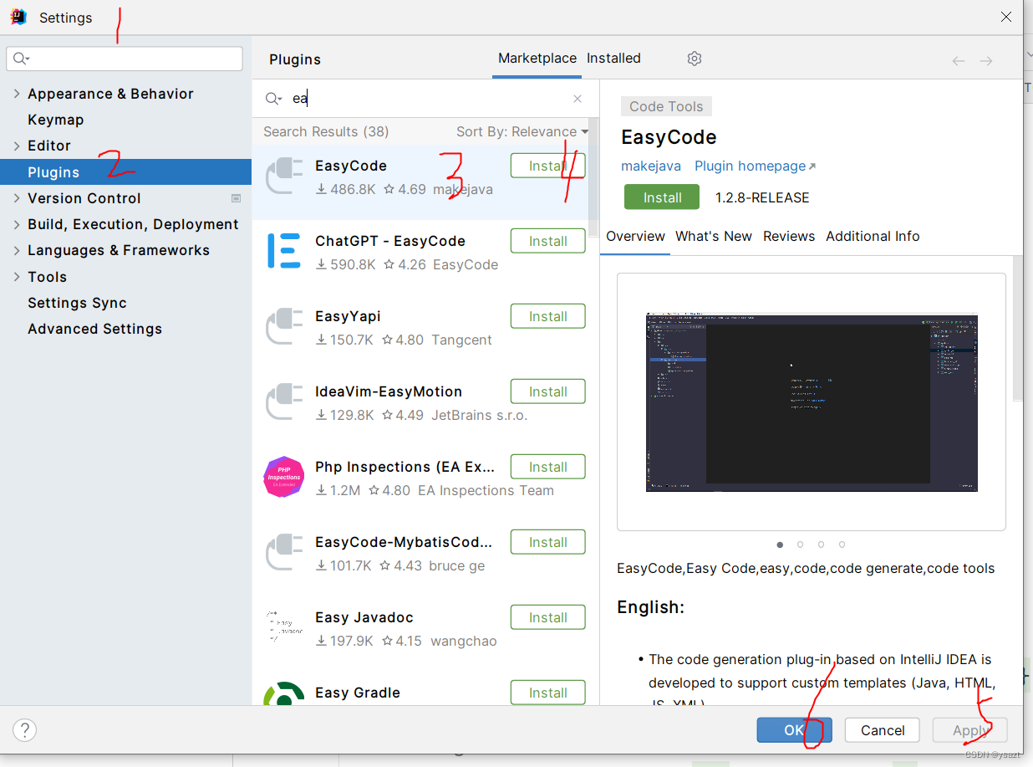The image size is (1033, 767).
Task: Expand the Tools settings node
Action: (17, 277)
